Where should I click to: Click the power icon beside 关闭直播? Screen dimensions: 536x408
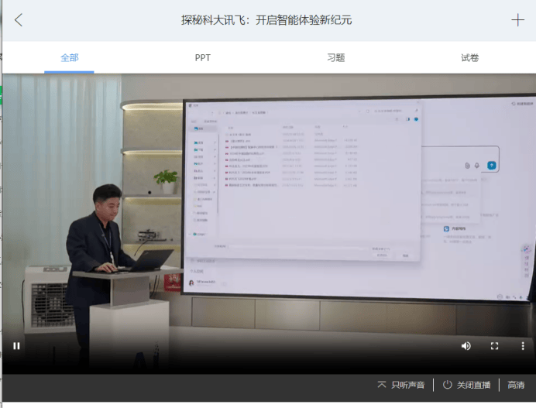[x=447, y=385]
